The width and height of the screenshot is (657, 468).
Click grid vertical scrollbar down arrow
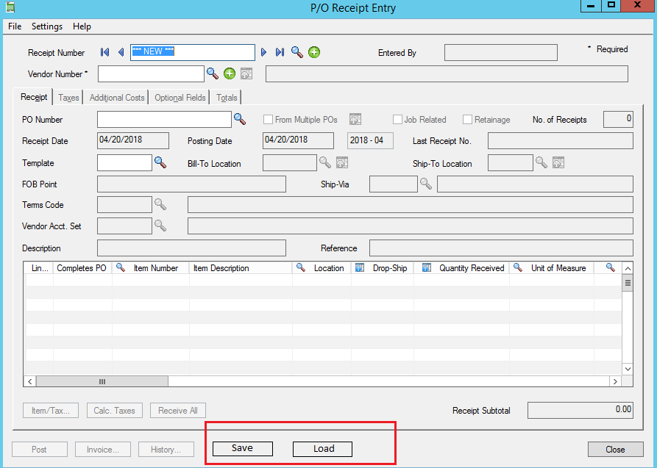628,369
